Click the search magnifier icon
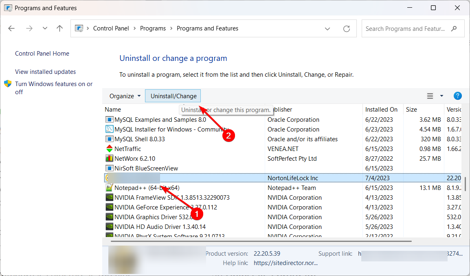The height and width of the screenshot is (276, 470). (x=454, y=29)
